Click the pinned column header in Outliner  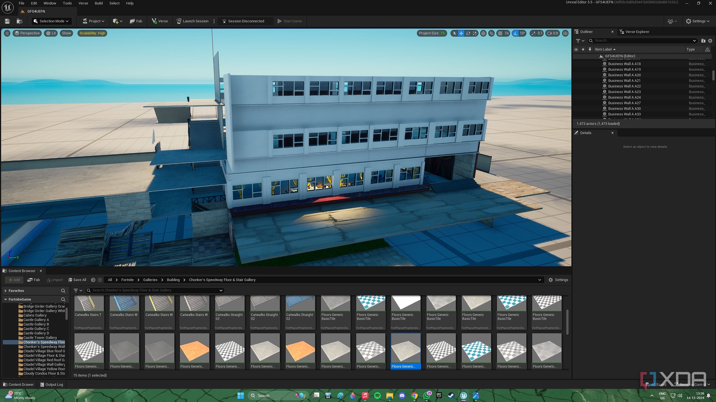tap(590, 49)
